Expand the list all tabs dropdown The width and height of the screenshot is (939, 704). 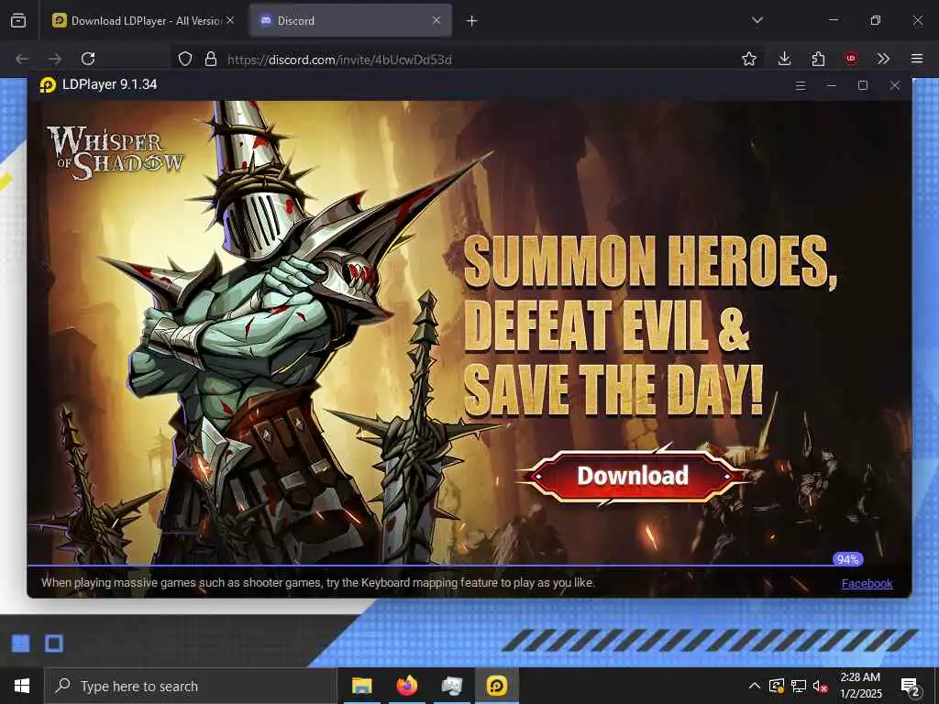pos(757,20)
